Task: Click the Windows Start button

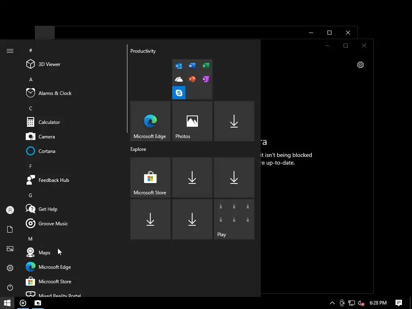Action: [x=7, y=303]
